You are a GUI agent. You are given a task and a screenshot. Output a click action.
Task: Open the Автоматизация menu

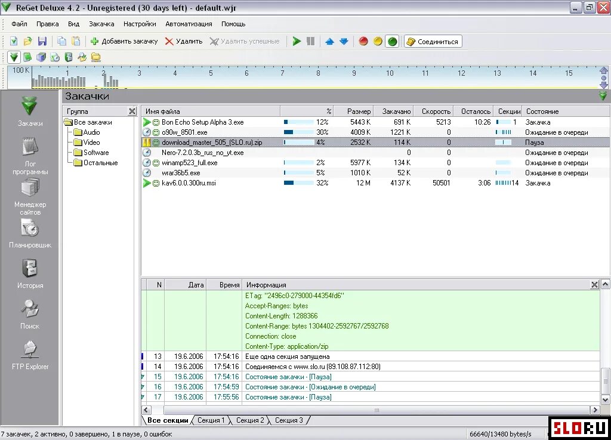pos(189,24)
